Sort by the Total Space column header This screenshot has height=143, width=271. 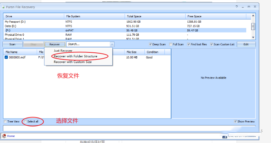[155, 16]
